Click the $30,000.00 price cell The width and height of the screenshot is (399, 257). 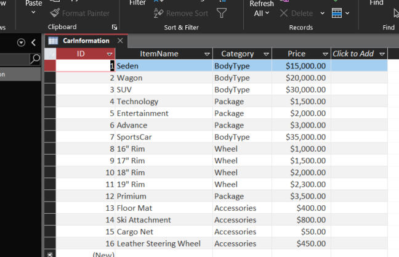click(301, 89)
